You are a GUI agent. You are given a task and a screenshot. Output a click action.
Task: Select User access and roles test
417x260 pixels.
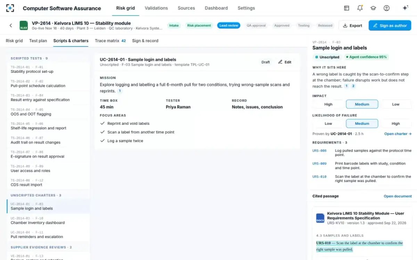coord(48,169)
